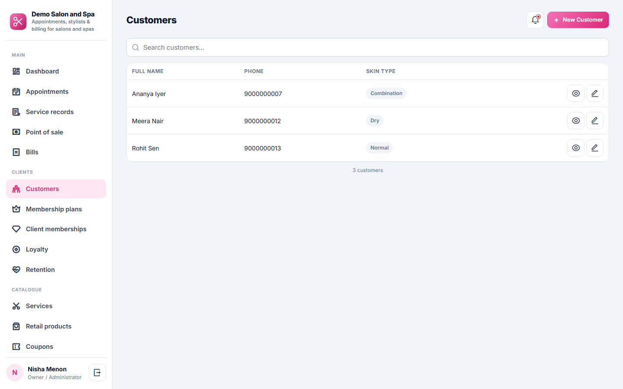Click the '3 customers' count text

pos(368,170)
